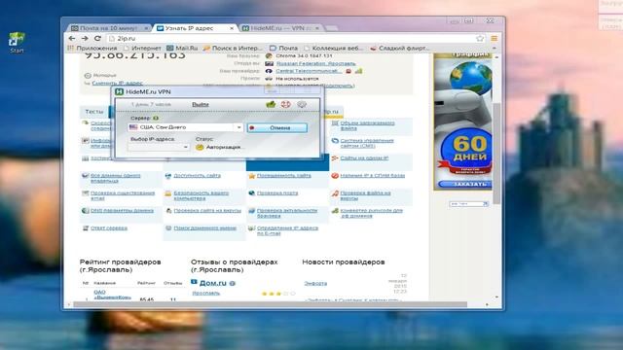Open the Доступность сайта link

tap(197, 175)
